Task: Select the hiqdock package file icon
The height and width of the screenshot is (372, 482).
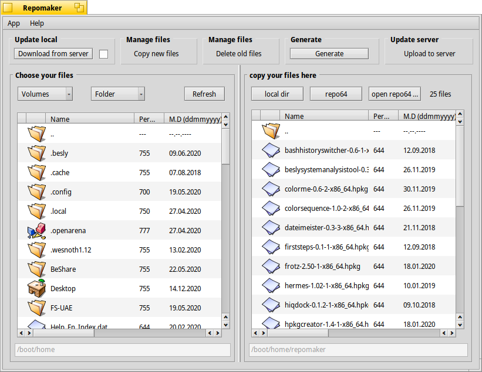Action: pos(270,305)
